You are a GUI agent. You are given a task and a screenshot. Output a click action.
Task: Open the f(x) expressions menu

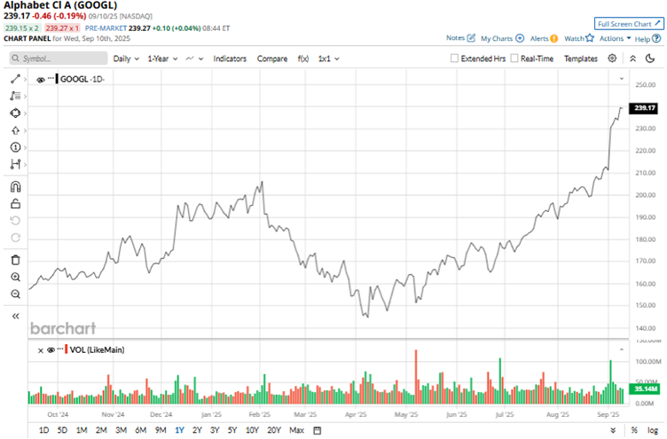point(302,59)
